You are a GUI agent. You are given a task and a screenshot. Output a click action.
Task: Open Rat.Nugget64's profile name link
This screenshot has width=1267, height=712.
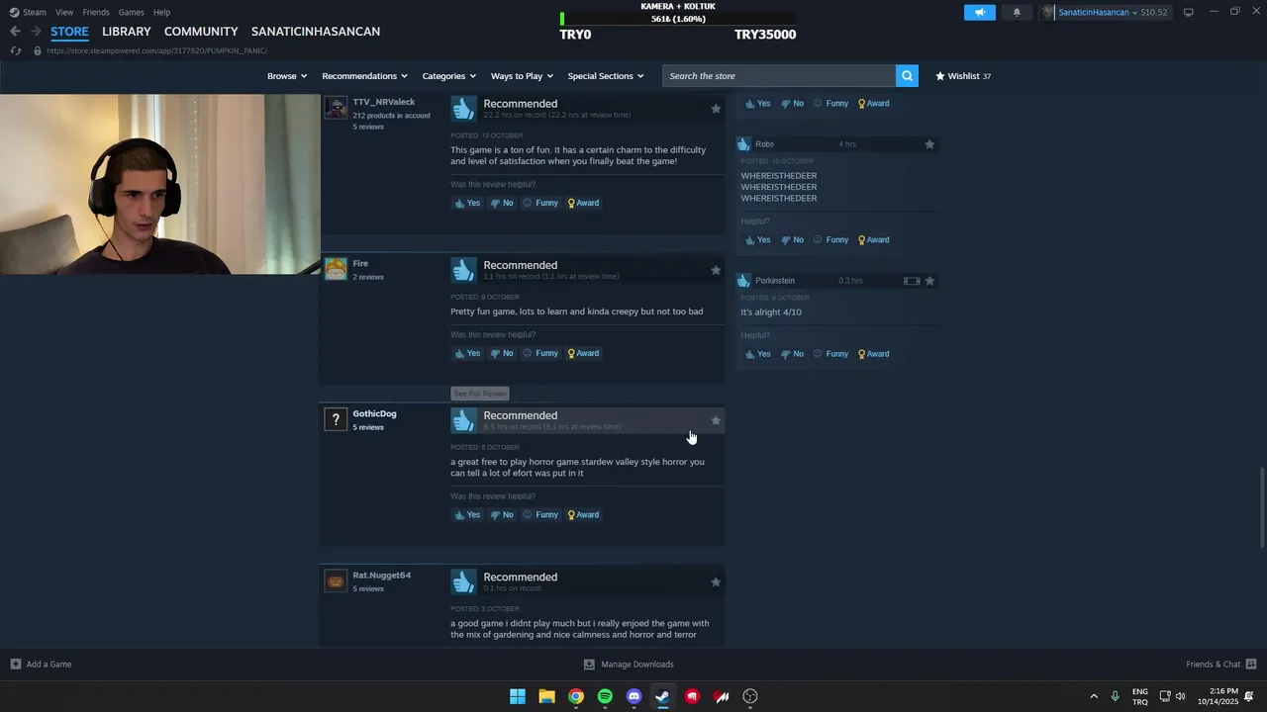[381, 575]
